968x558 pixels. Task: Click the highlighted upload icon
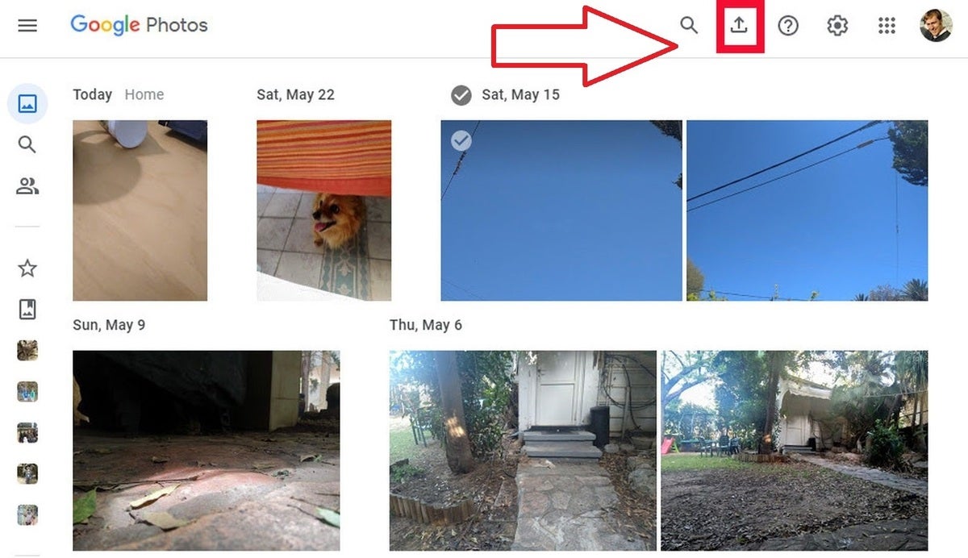tap(739, 25)
